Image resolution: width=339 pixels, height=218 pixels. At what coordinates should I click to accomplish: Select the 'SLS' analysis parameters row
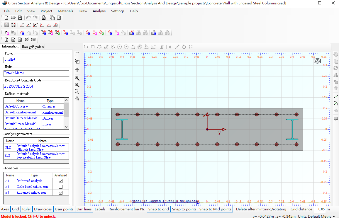coord(36,156)
